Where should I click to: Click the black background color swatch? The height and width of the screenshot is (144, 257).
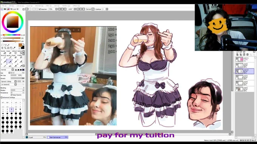point(23,48)
